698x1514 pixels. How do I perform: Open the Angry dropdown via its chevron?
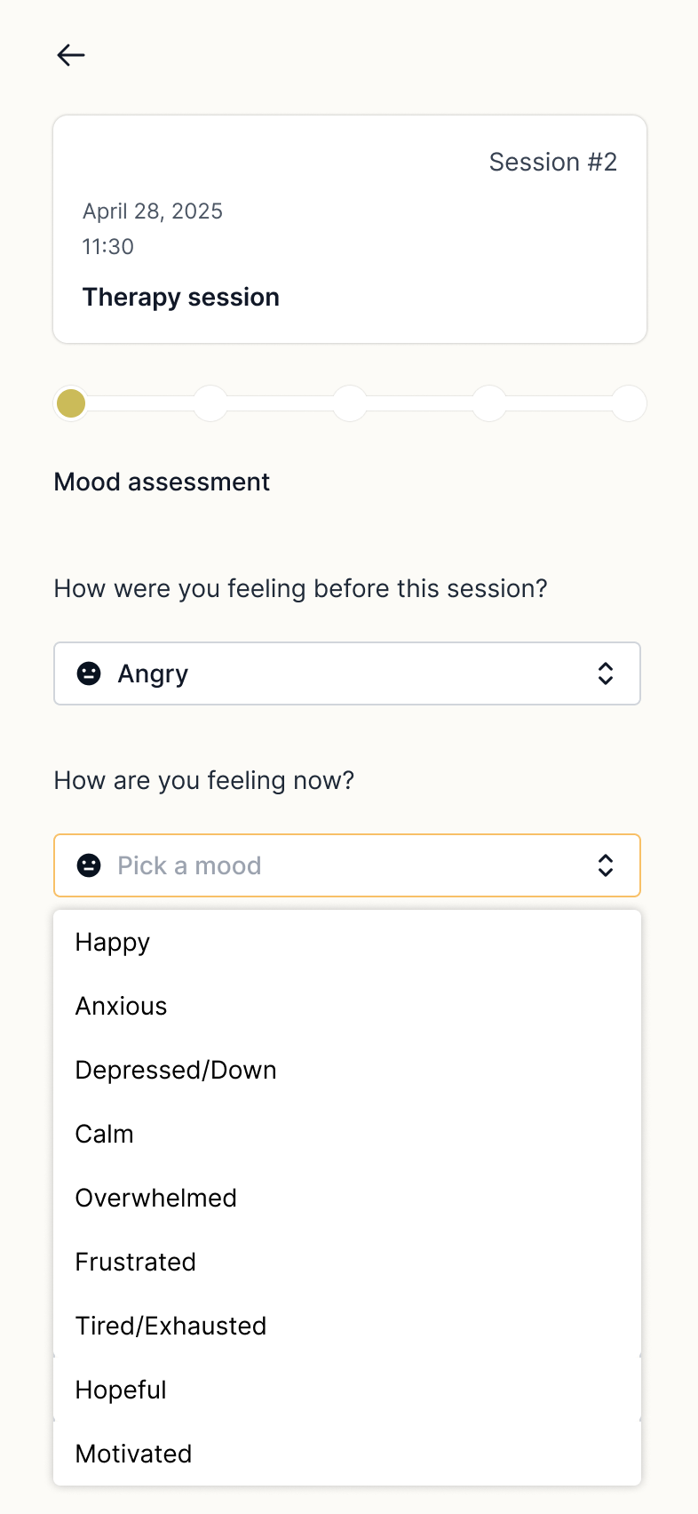pyautogui.click(x=606, y=673)
